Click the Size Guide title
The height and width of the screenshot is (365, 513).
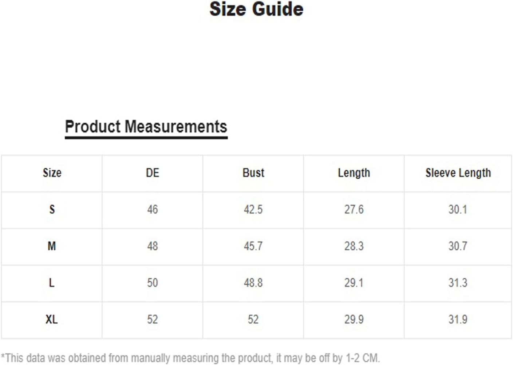tap(256, 9)
